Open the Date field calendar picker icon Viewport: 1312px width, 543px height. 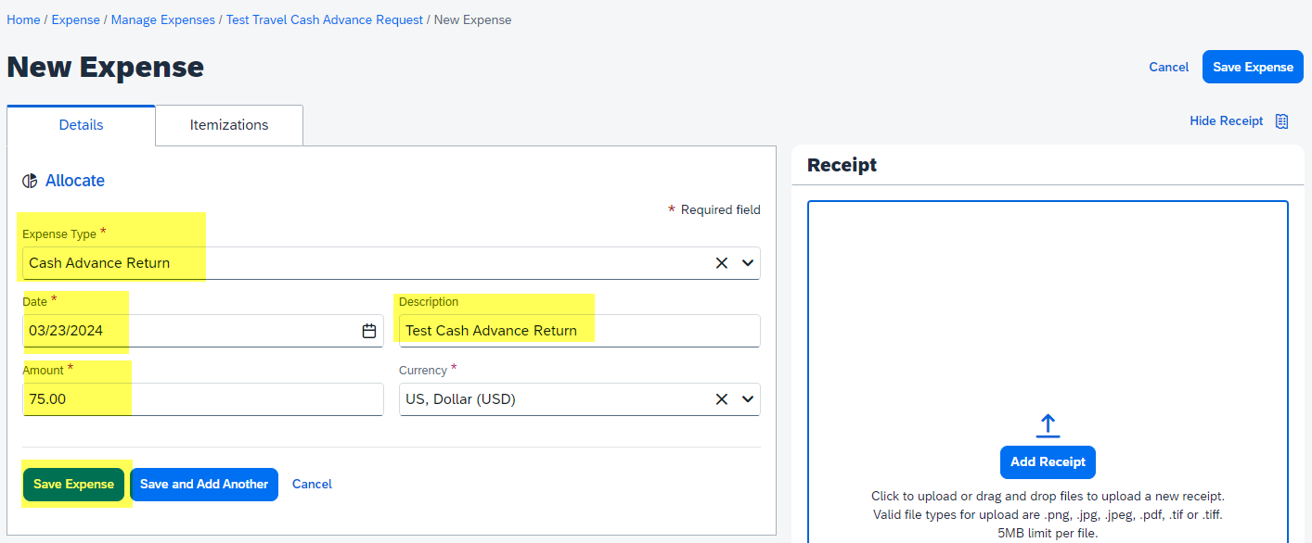click(368, 331)
